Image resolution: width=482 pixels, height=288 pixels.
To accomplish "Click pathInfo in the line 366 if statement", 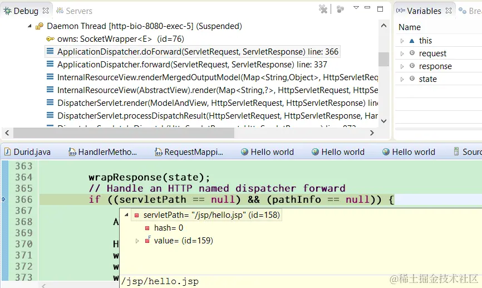I will point(296,199).
